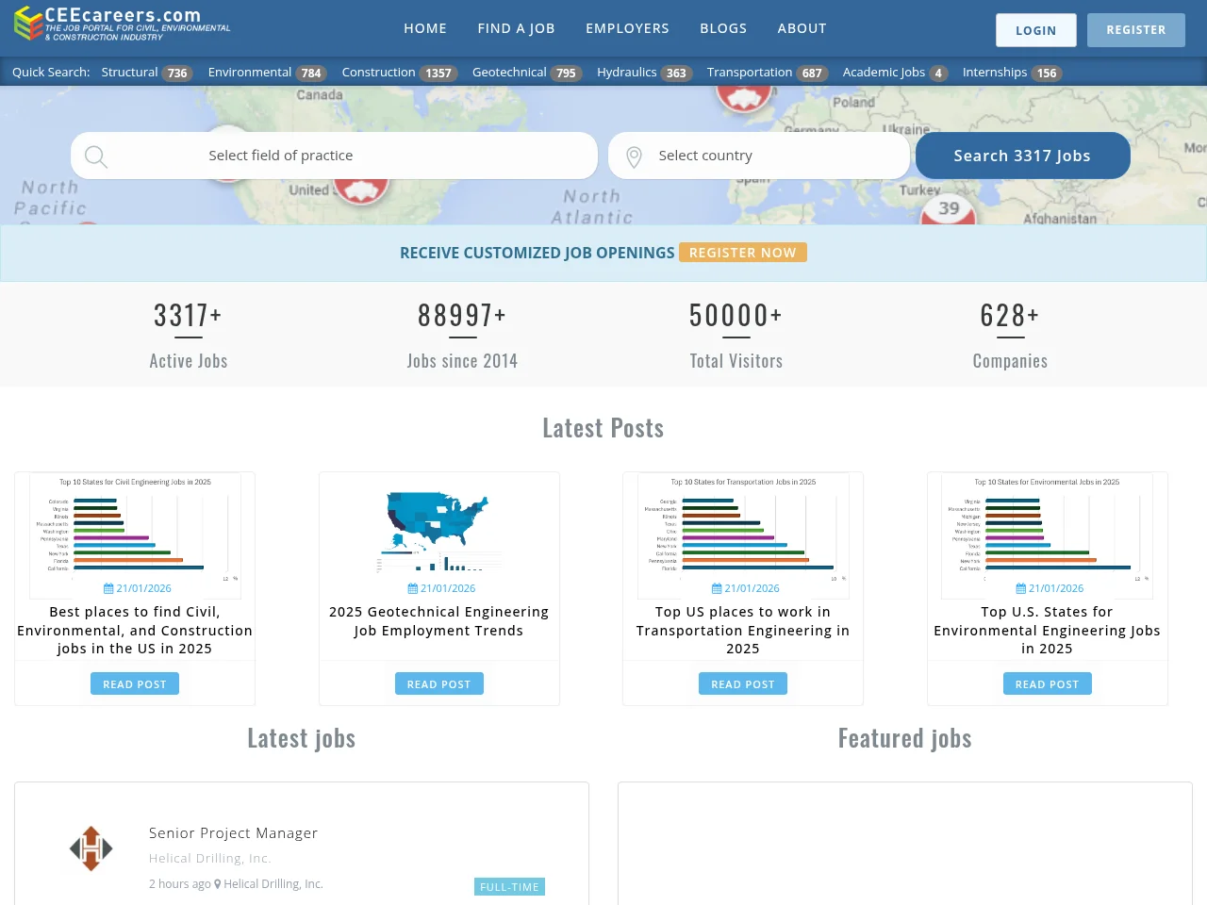
Task: Click the Register Now button
Action: coord(742,253)
